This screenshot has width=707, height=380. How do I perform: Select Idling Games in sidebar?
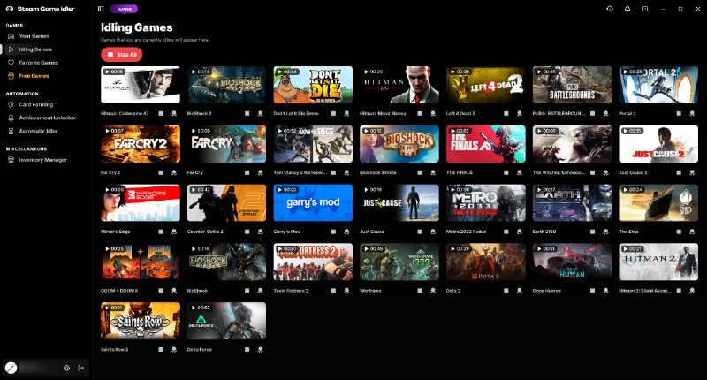(46, 49)
